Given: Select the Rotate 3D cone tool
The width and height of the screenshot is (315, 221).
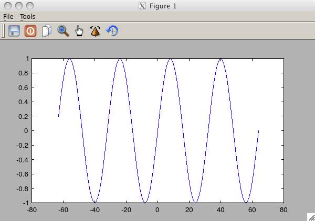Looking at the screenshot, I should 95,31.
